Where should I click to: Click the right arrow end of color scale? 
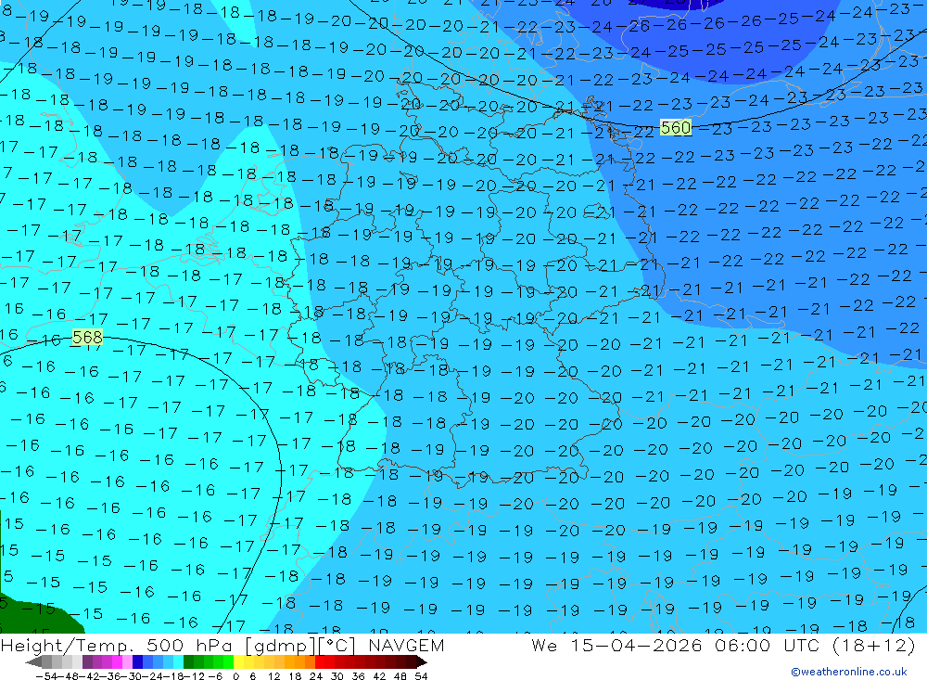click(x=422, y=661)
